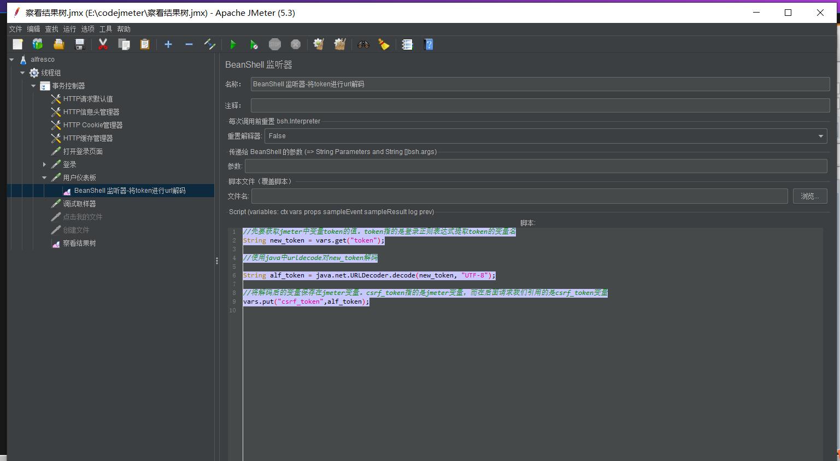Open the Templates icon in toolbar
Screen dimensions: 840x461
(x=38, y=44)
